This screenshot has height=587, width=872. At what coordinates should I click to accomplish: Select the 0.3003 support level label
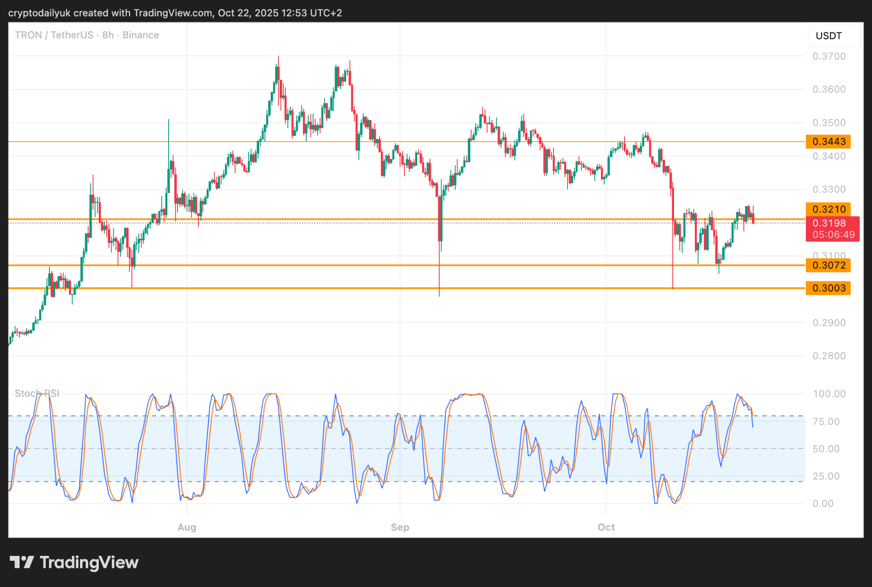(828, 288)
